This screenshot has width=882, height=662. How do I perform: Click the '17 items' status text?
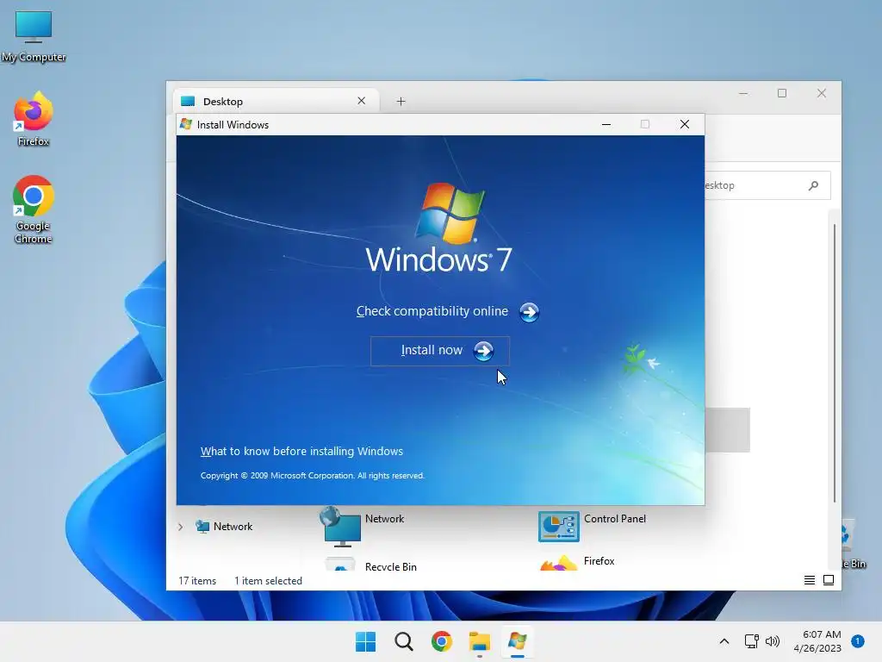[x=197, y=581]
